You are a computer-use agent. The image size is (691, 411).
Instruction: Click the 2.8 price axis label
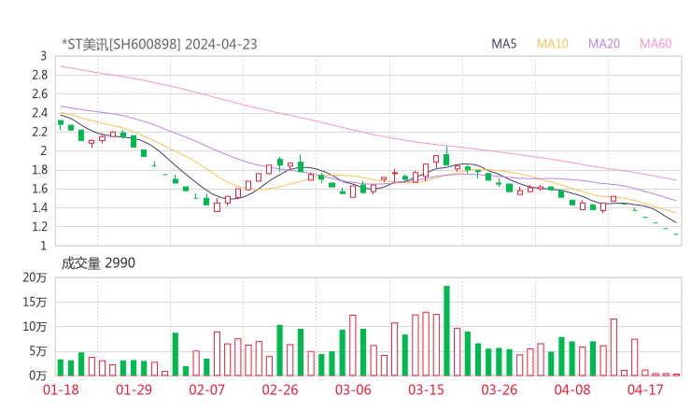(39, 75)
